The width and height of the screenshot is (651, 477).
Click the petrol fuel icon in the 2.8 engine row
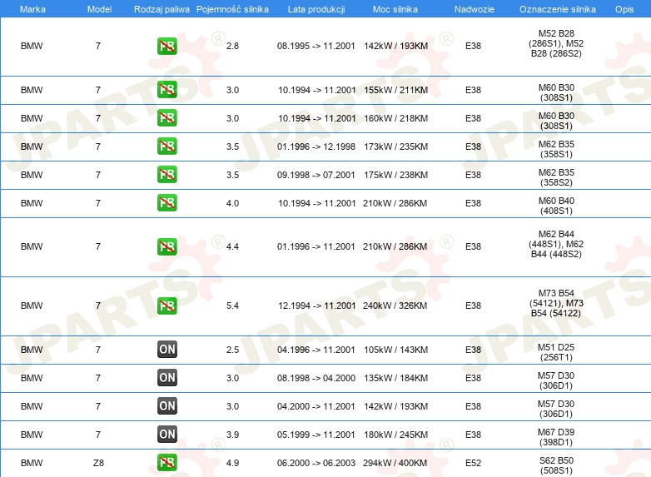coord(166,47)
